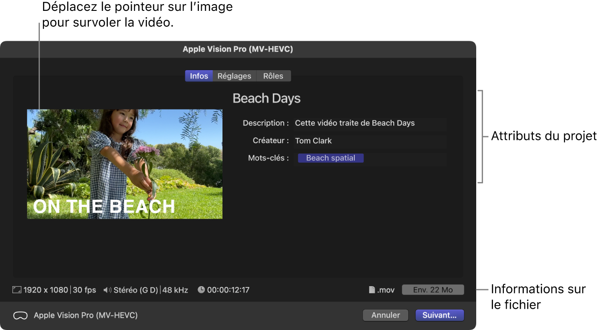Open the Rôles tab
The height and width of the screenshot is (330, 599).
[x=273, y=76]
